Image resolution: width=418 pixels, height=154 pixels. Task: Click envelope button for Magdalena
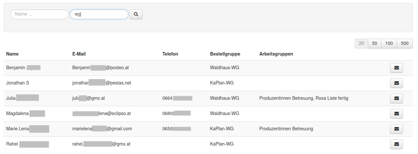point(396,114)
